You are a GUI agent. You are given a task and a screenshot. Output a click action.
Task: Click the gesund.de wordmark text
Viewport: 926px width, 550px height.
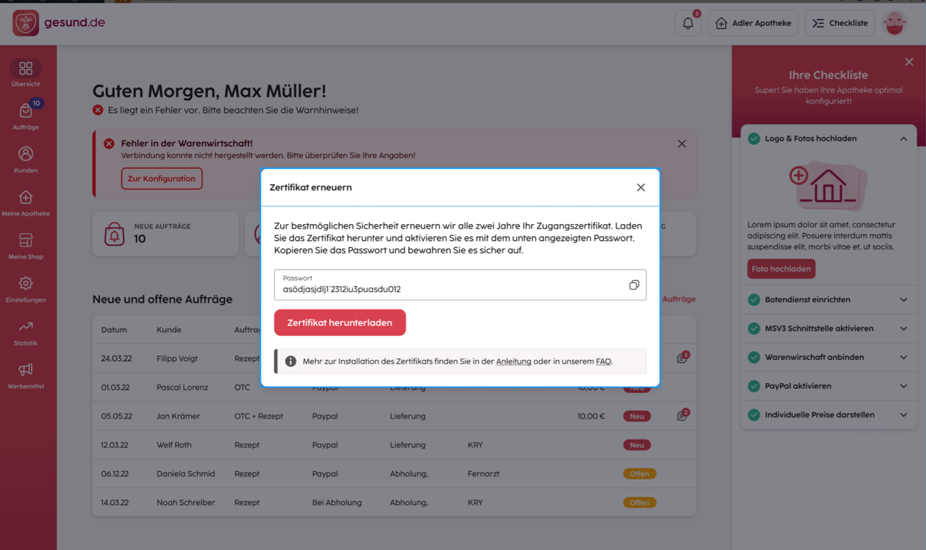[74, 23]
